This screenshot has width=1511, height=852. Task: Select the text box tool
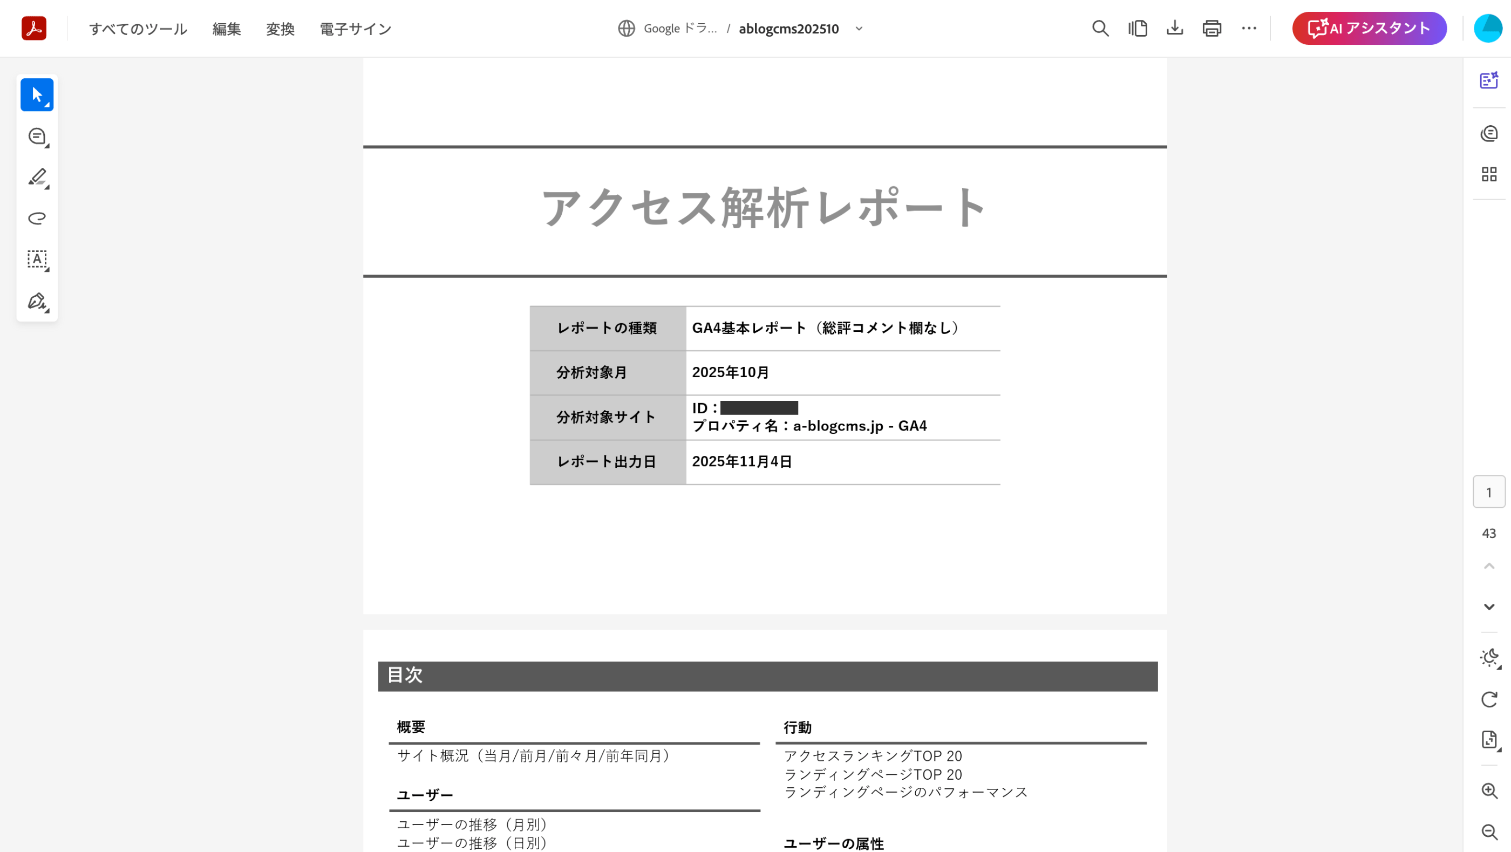tap(36, 259)
